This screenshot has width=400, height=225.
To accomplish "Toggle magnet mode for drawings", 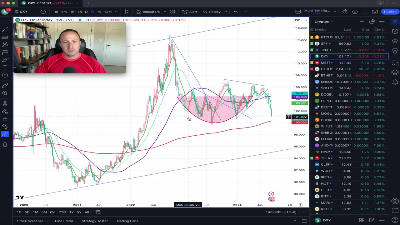I will [5, 103].
